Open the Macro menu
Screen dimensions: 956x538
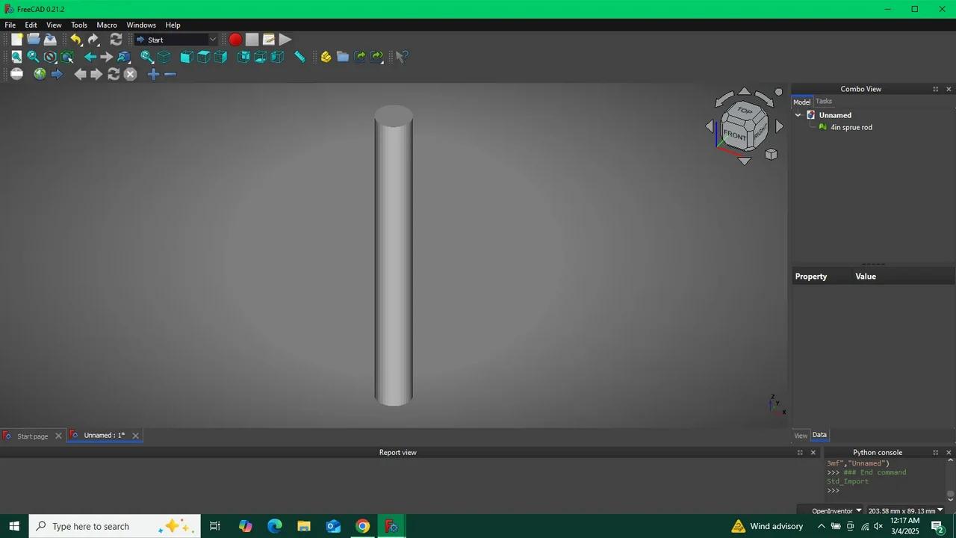click(107, 25)
